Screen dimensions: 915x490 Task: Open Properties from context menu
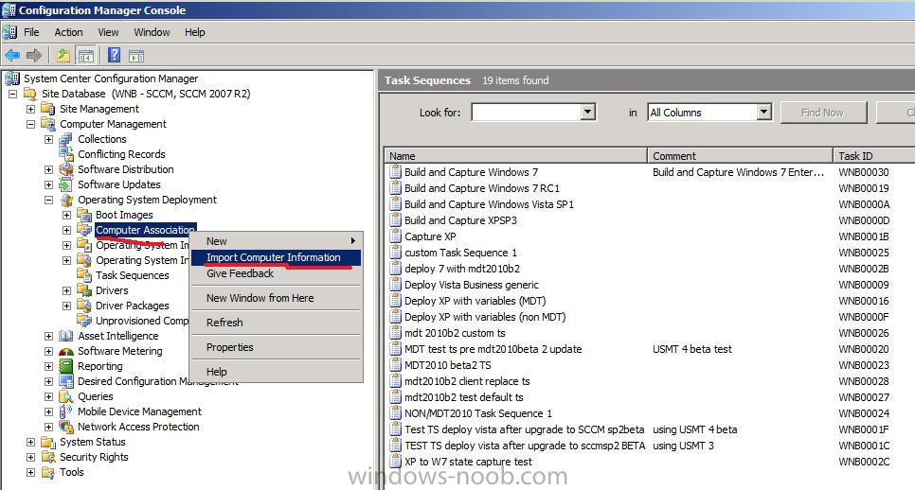pos(276,347)
